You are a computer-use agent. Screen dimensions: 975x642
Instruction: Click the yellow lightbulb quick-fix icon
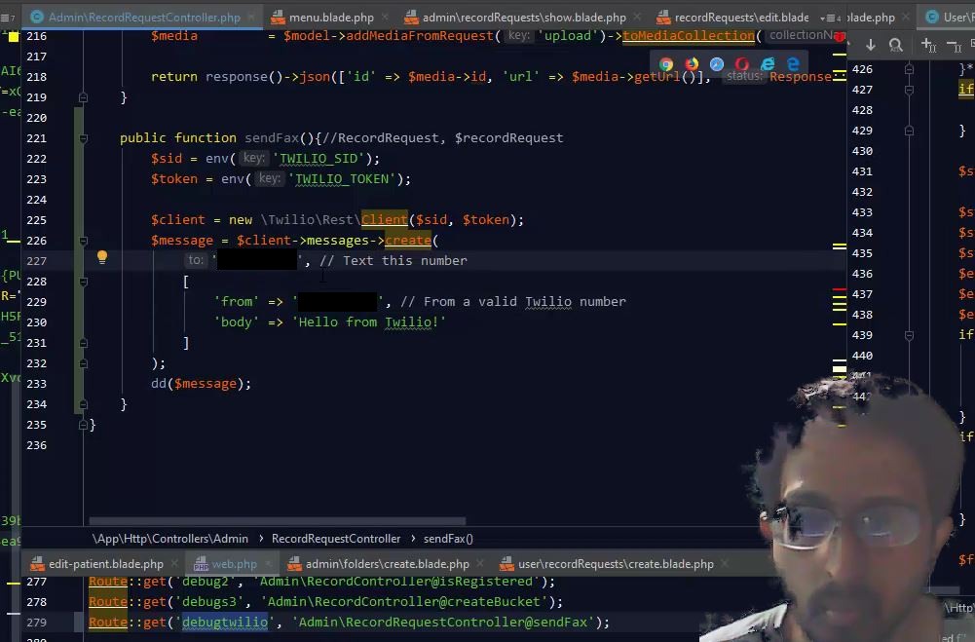point(101,258)
